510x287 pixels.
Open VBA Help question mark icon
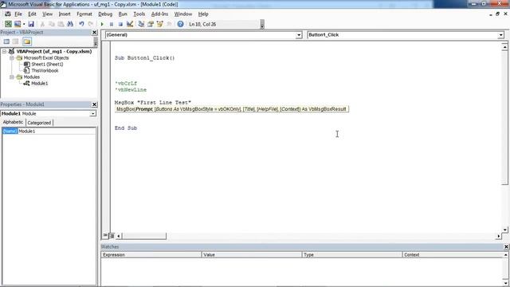[180, 24]
